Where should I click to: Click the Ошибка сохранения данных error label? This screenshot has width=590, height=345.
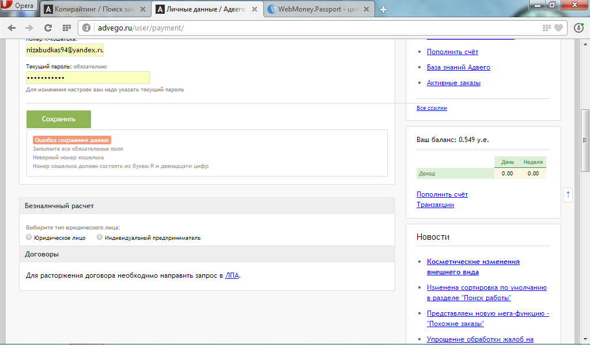pos(72,140)
